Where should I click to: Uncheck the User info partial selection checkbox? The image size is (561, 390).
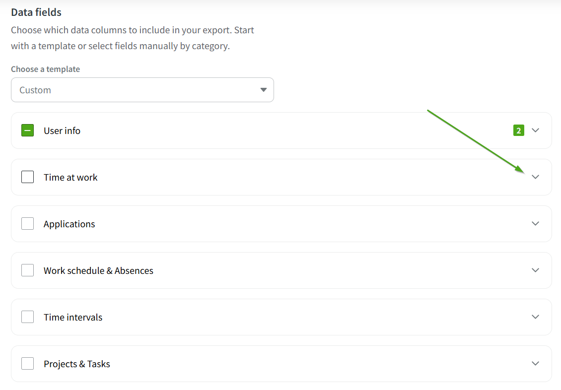(27, 130)
